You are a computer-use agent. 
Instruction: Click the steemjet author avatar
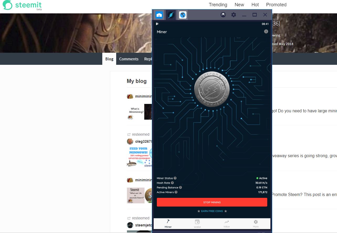tap(130, 225)
